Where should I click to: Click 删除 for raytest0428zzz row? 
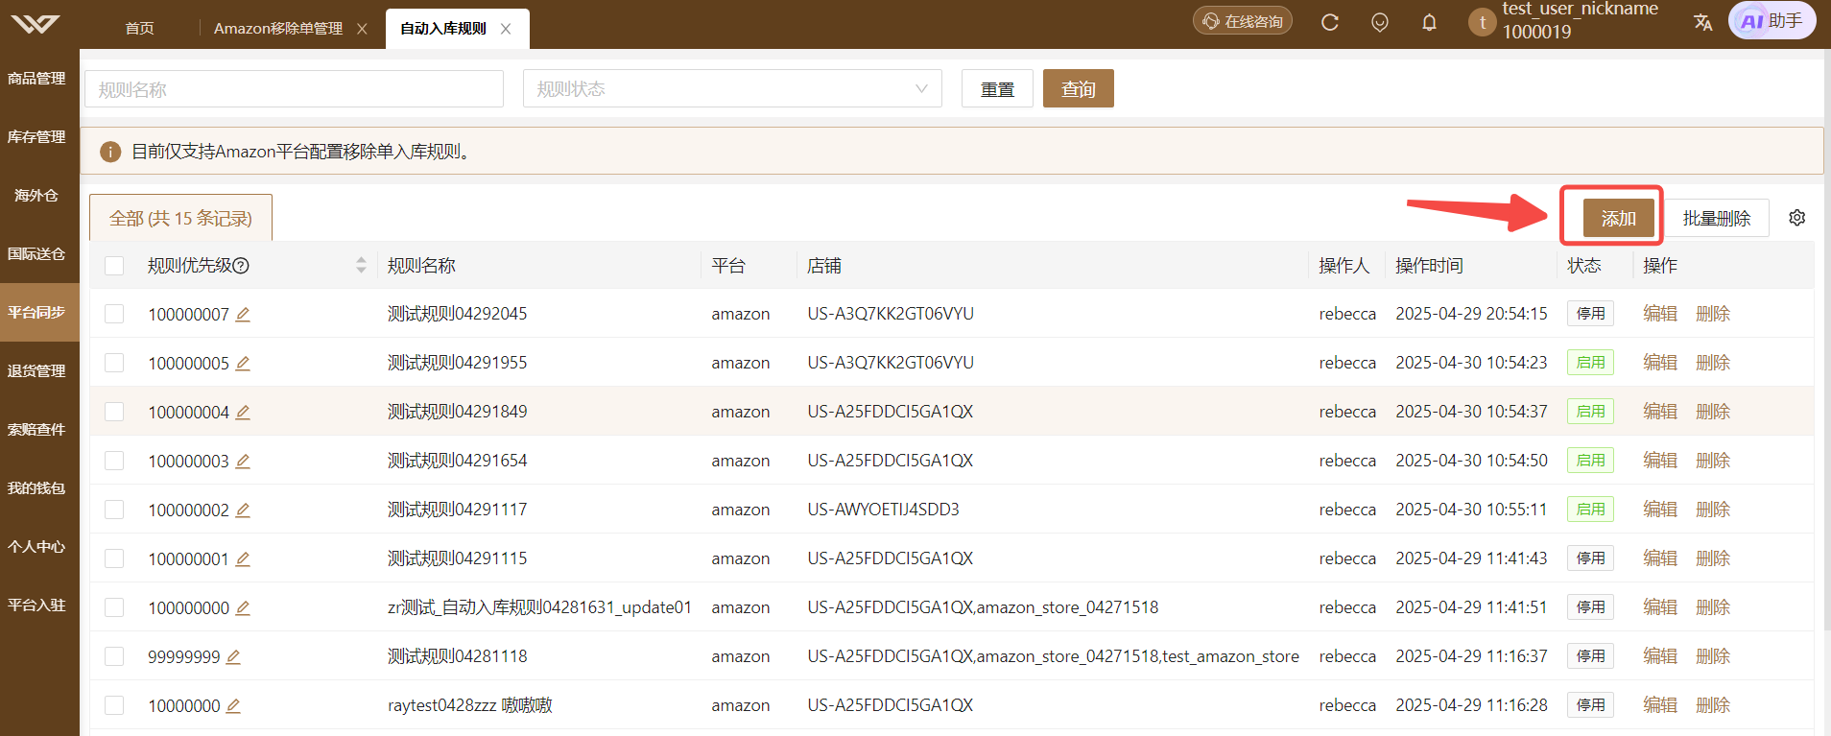[1712, 705]
